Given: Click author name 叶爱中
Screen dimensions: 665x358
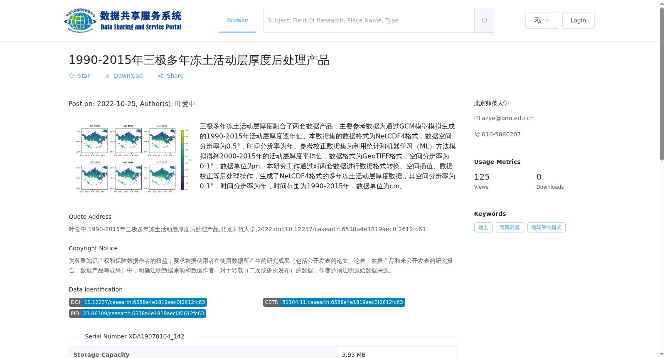Looking at the screenshot, I should click(185, 104).
